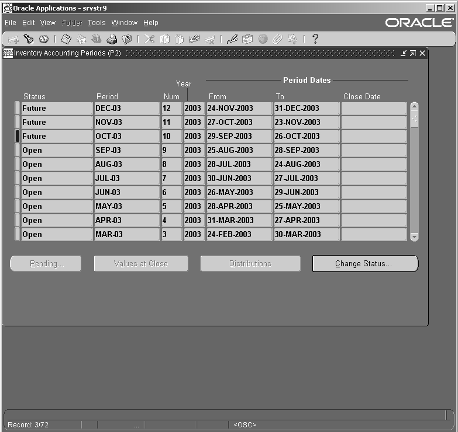458x432 pixels.
Task: Click the Close Form folder icon
Action: 127,39
